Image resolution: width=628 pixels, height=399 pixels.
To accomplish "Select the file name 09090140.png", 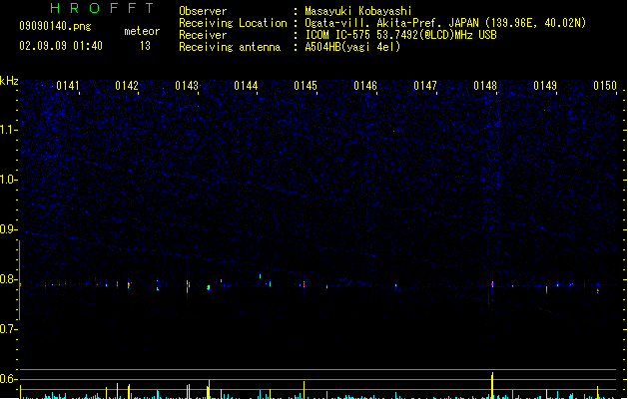I will click(55, 26).
